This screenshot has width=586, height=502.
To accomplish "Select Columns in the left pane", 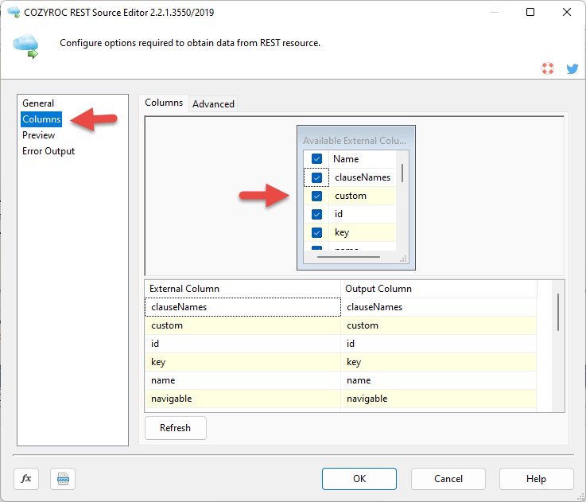I will pyautogui.click(x=41, y=119).
